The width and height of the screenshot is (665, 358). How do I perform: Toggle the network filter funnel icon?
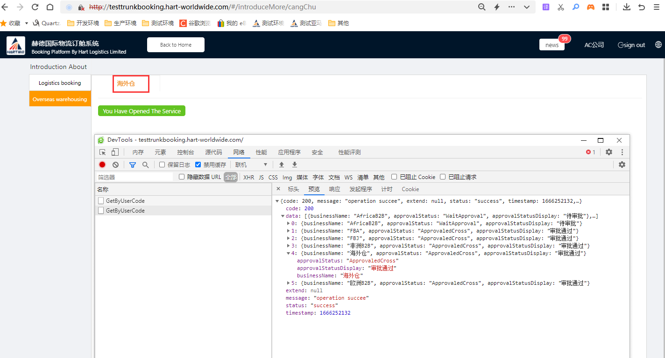click(x=133, y=165)
